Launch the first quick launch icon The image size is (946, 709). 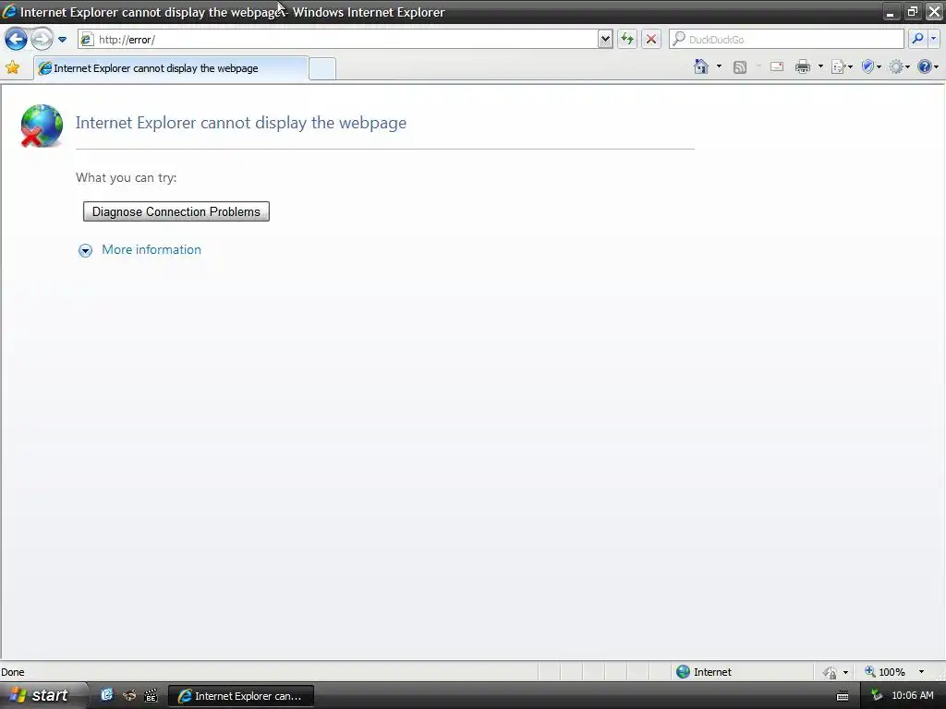pos(107,695)
